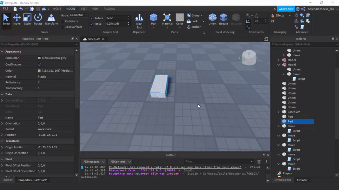Select the Scale tool
The image size is (339, 190).
[x=27, y=19]
